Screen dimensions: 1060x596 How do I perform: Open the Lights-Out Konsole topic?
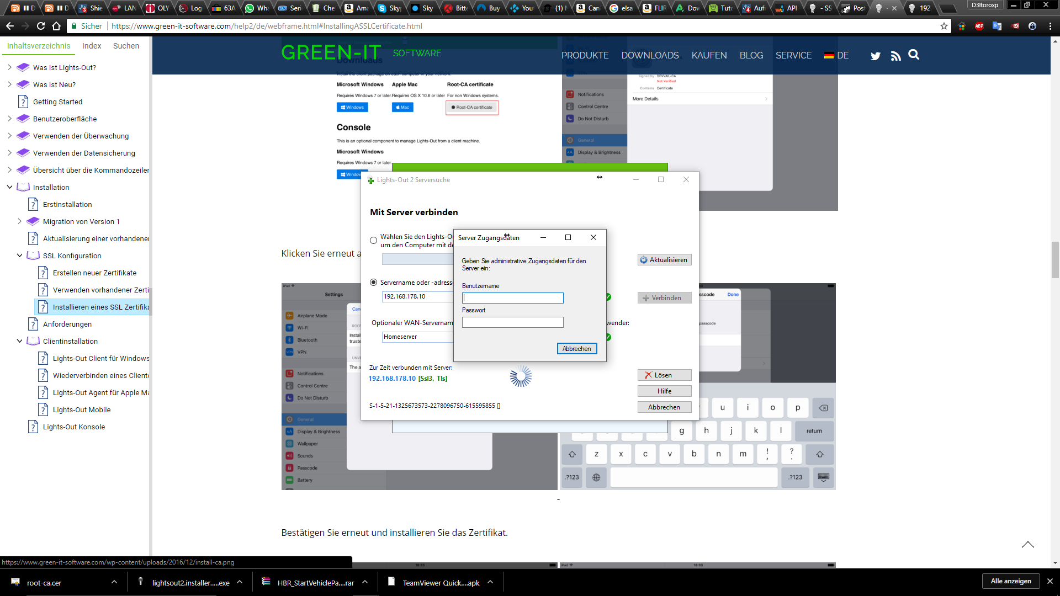pos(74,427)
